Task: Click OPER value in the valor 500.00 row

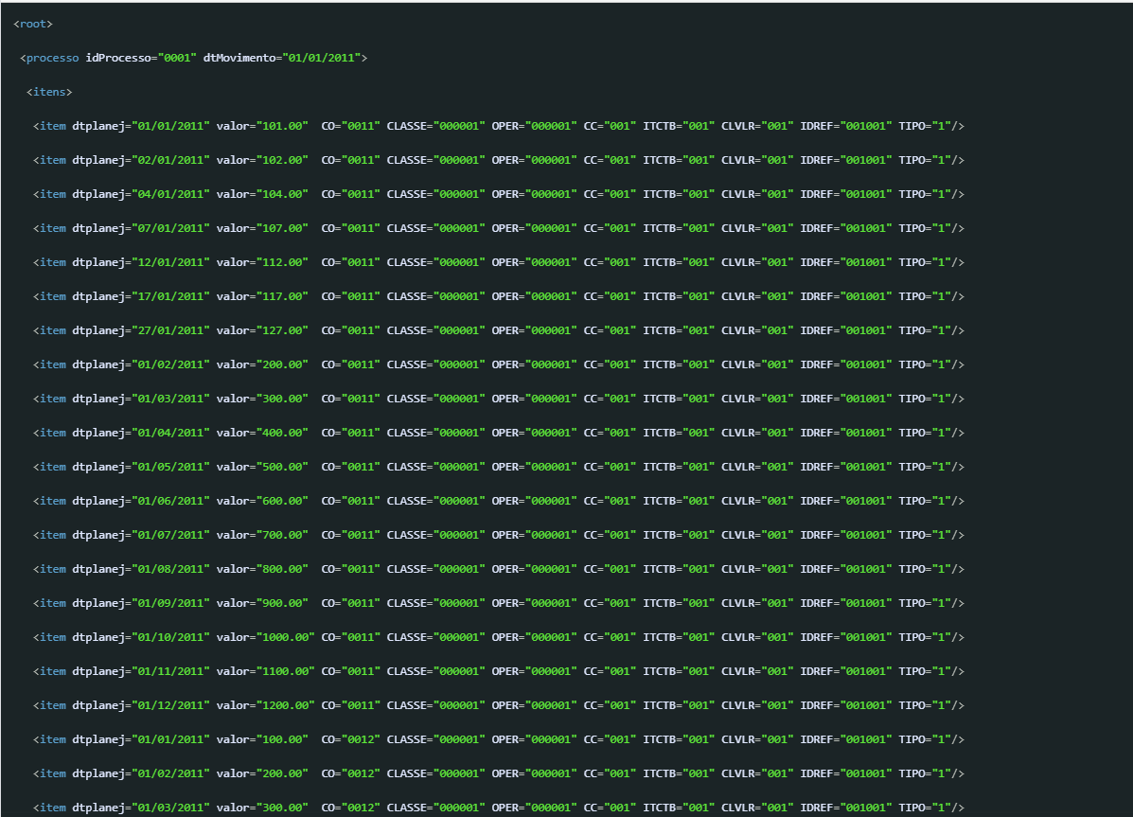Action: [x=551, y=467]
